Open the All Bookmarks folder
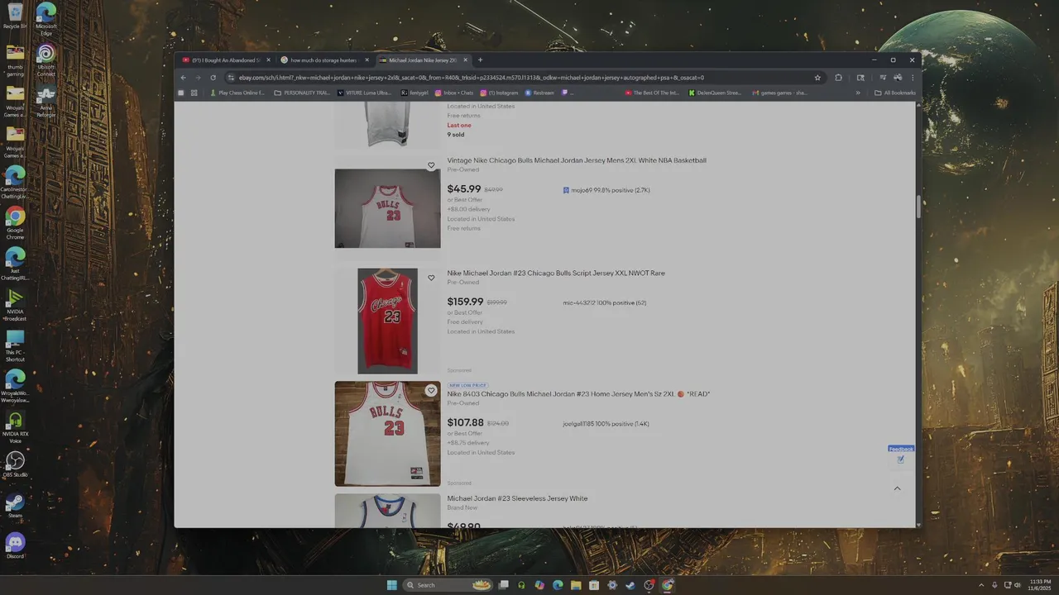Screen dimensions: 1059x595 pyautogui.click(x=895, y=93)
